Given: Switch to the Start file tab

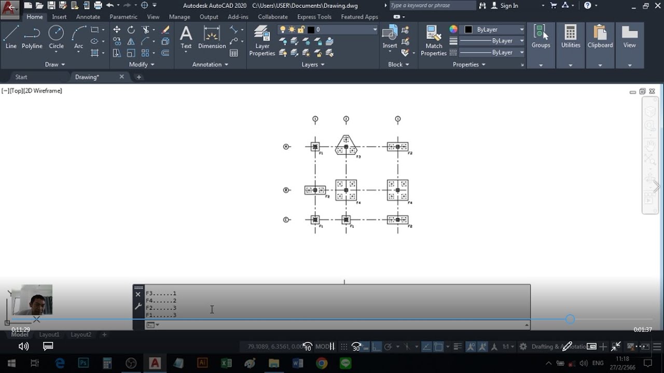Looking at the screenshot, I should 21,77.
